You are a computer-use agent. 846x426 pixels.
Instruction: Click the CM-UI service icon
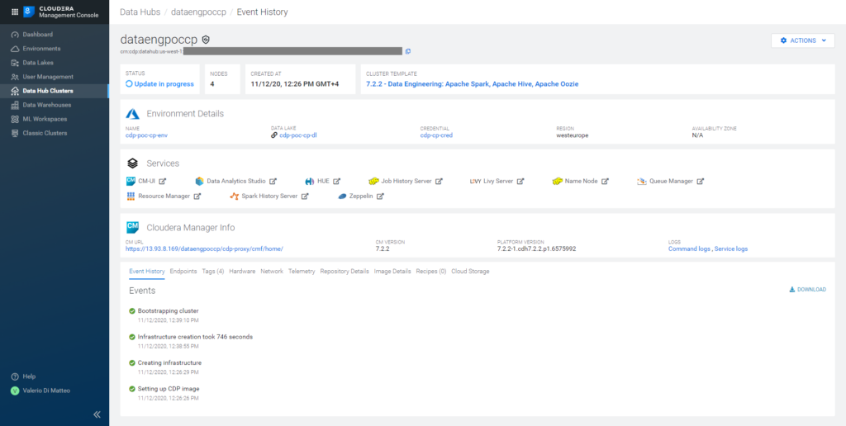click(x=131, y=181)
